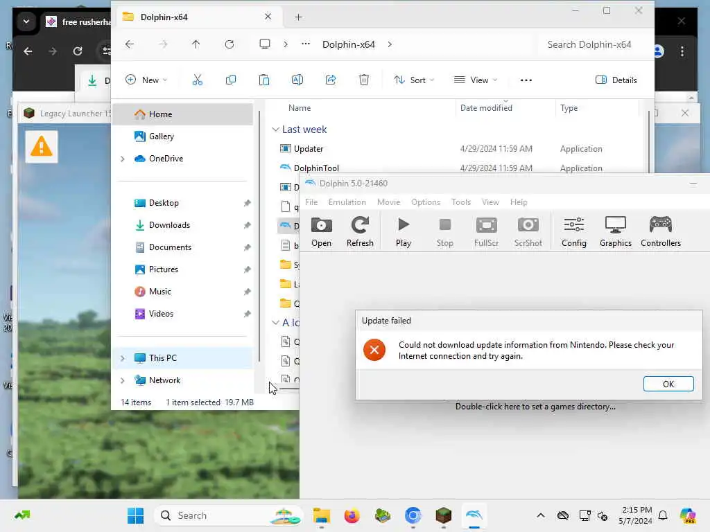Screen dimensions: 710x532
Task: Go up one folder in Explorer
Action: tap(196, 44)
